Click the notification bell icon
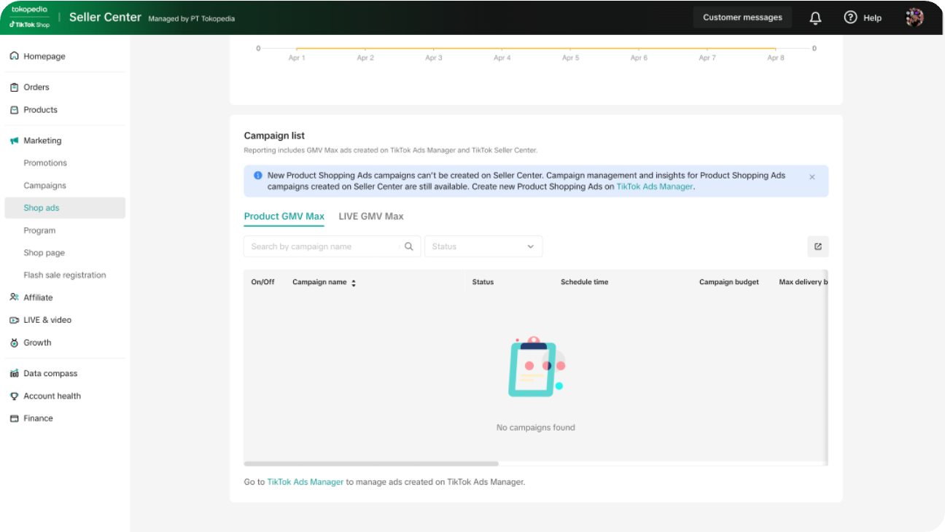 (x=815, y=17)
